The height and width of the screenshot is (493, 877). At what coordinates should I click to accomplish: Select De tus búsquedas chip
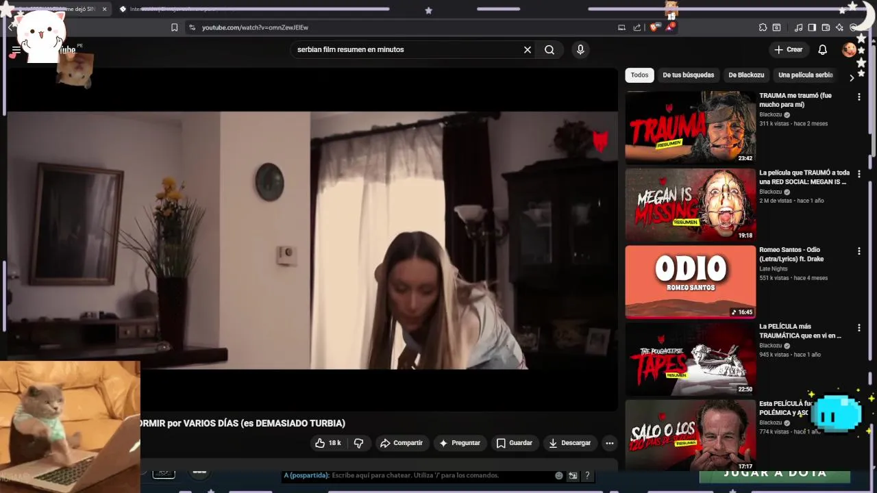(x=688, y=75)
